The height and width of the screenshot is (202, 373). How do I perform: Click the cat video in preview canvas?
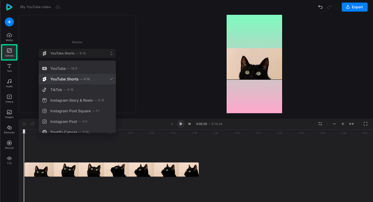(254, 64)
